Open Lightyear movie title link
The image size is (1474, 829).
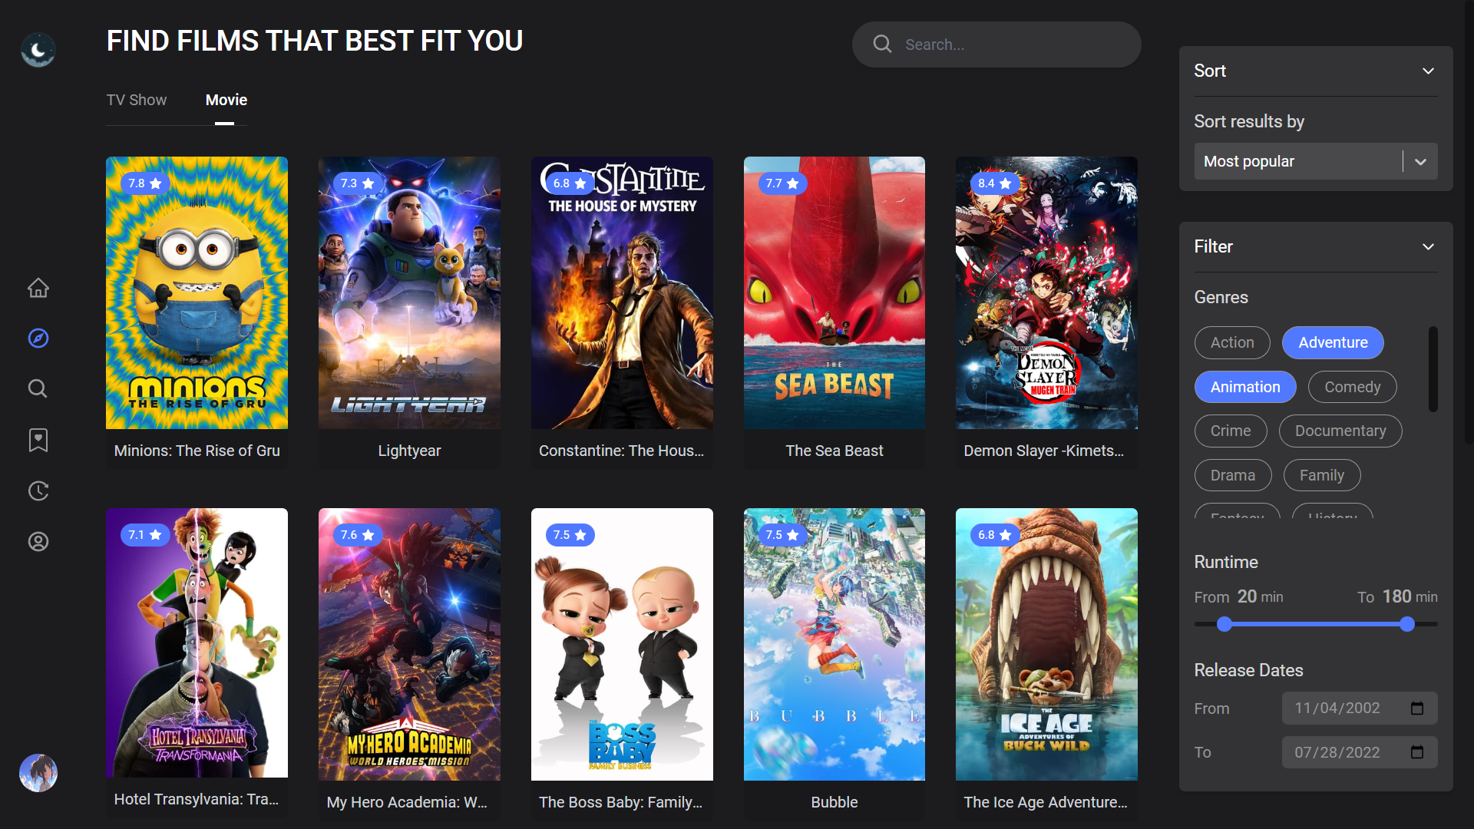pos(409,451)
